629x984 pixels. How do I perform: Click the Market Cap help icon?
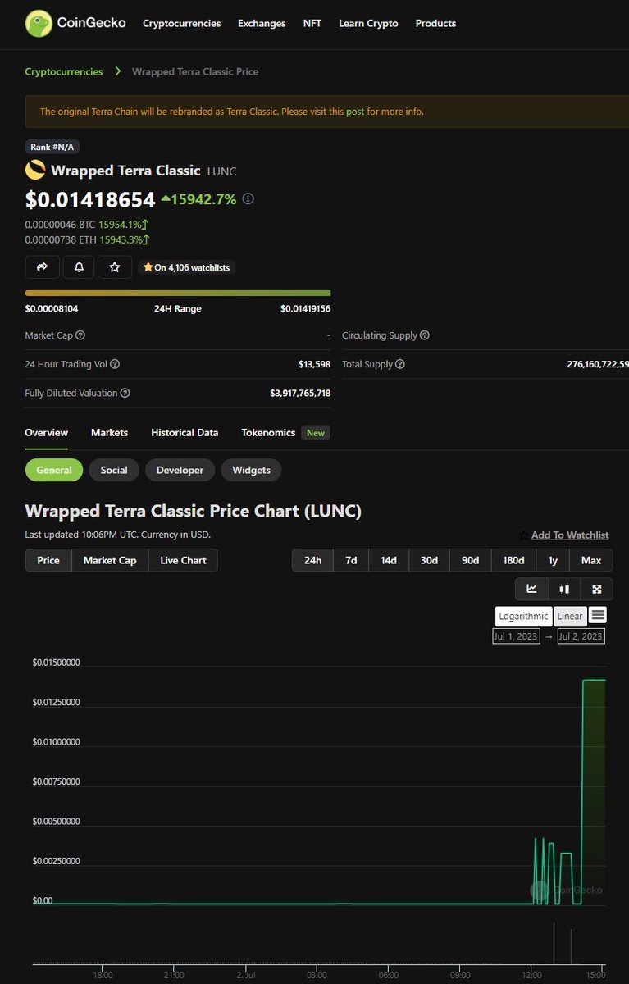[80, 335]
